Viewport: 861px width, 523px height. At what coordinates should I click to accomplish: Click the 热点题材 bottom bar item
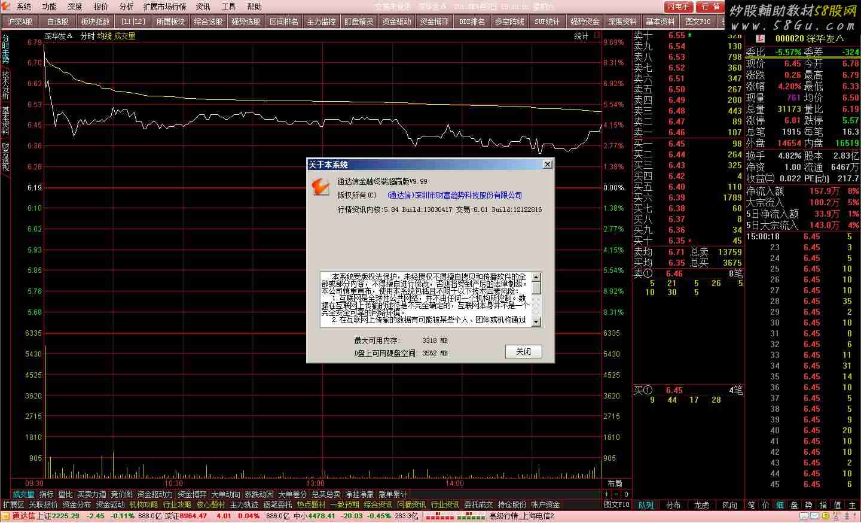(311, 505)
